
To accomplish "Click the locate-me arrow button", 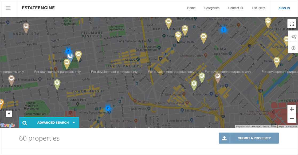I will (9, 114).
